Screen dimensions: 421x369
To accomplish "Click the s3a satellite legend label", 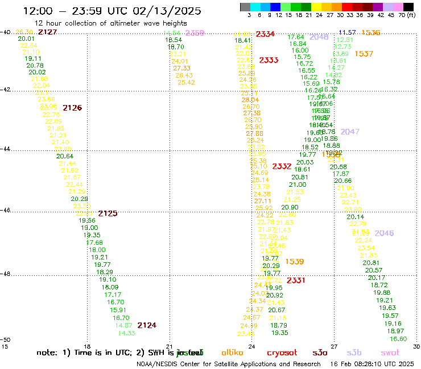I will 320,353.
